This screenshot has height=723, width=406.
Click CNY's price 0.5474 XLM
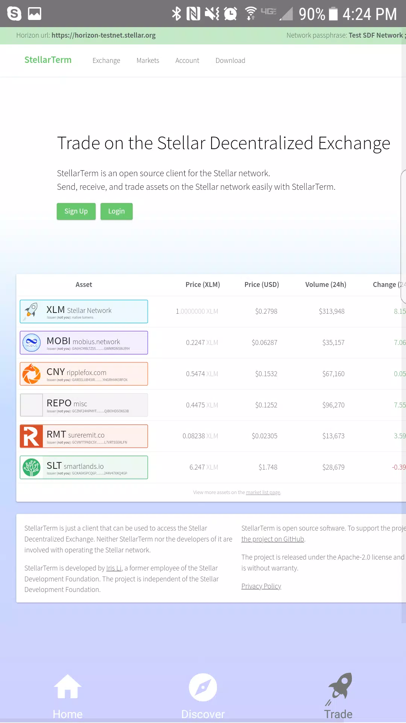pyautogui.click(x=202, y=374)
